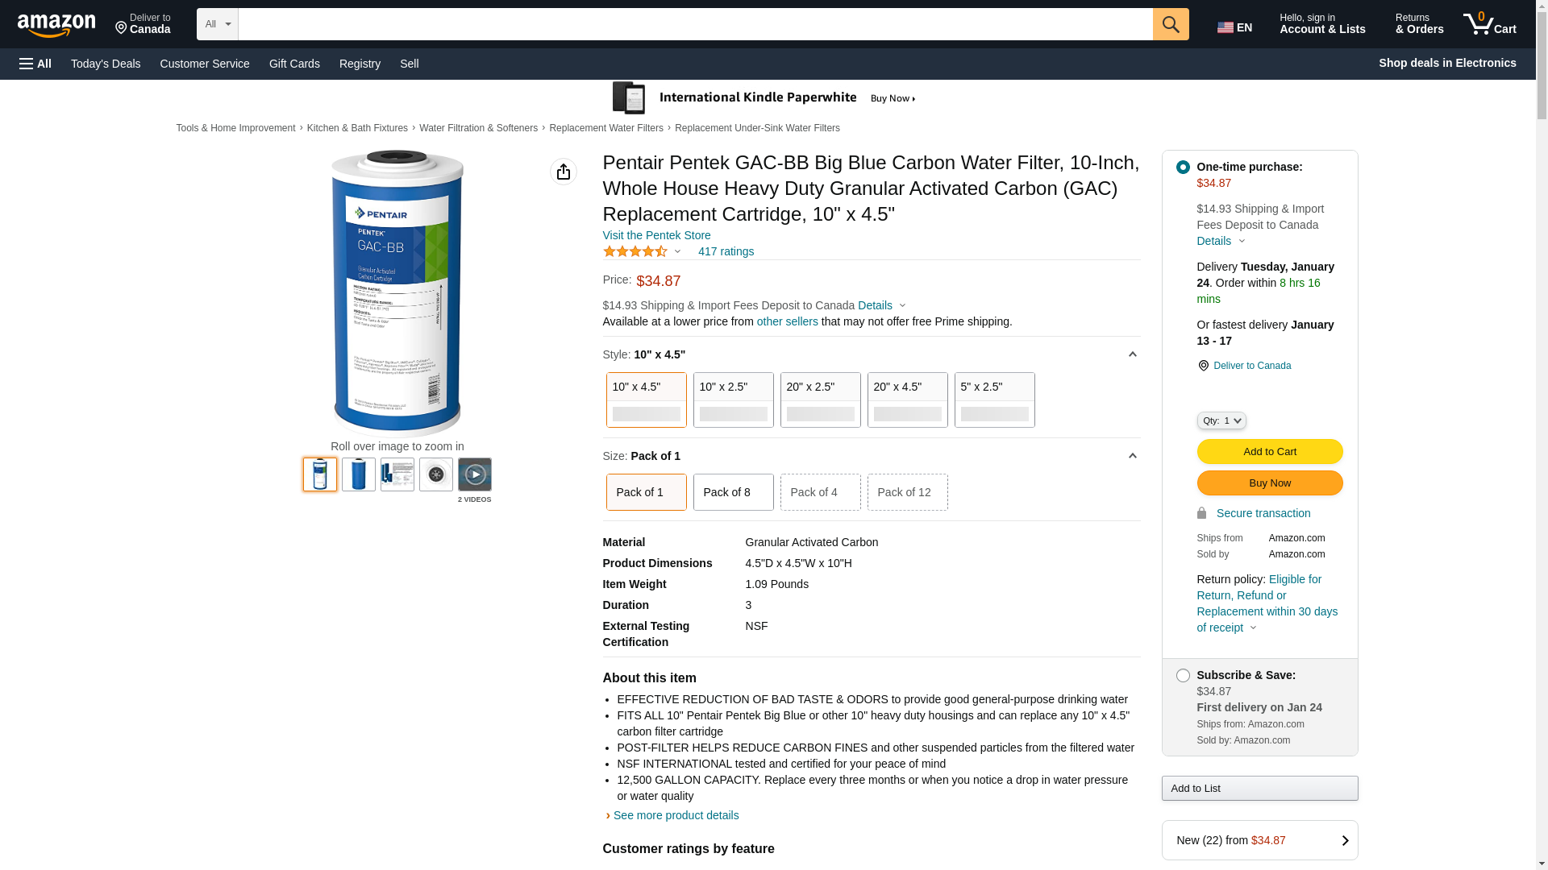Select the Subscribe & Save radio button

tap(1183, 676)
